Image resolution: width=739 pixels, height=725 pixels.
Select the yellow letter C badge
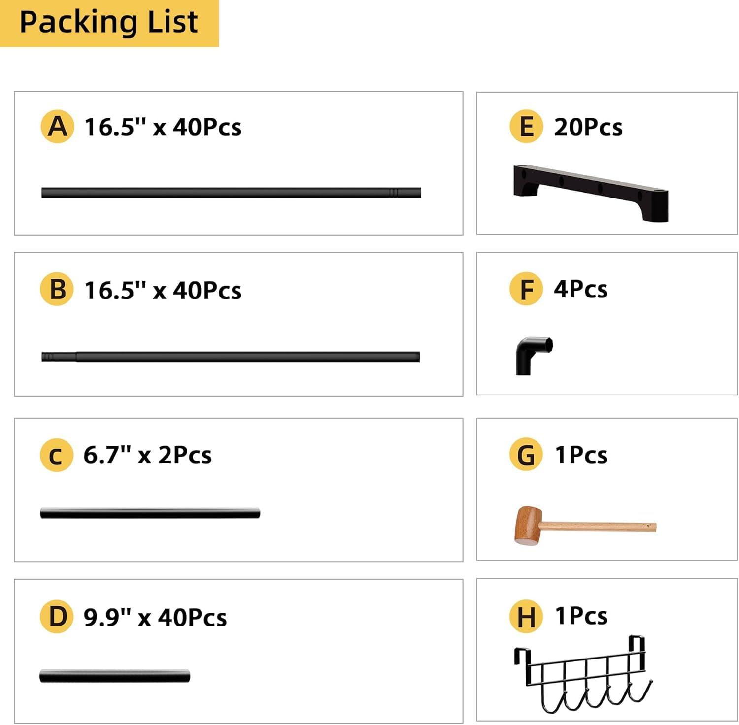(x=57, y=455)
